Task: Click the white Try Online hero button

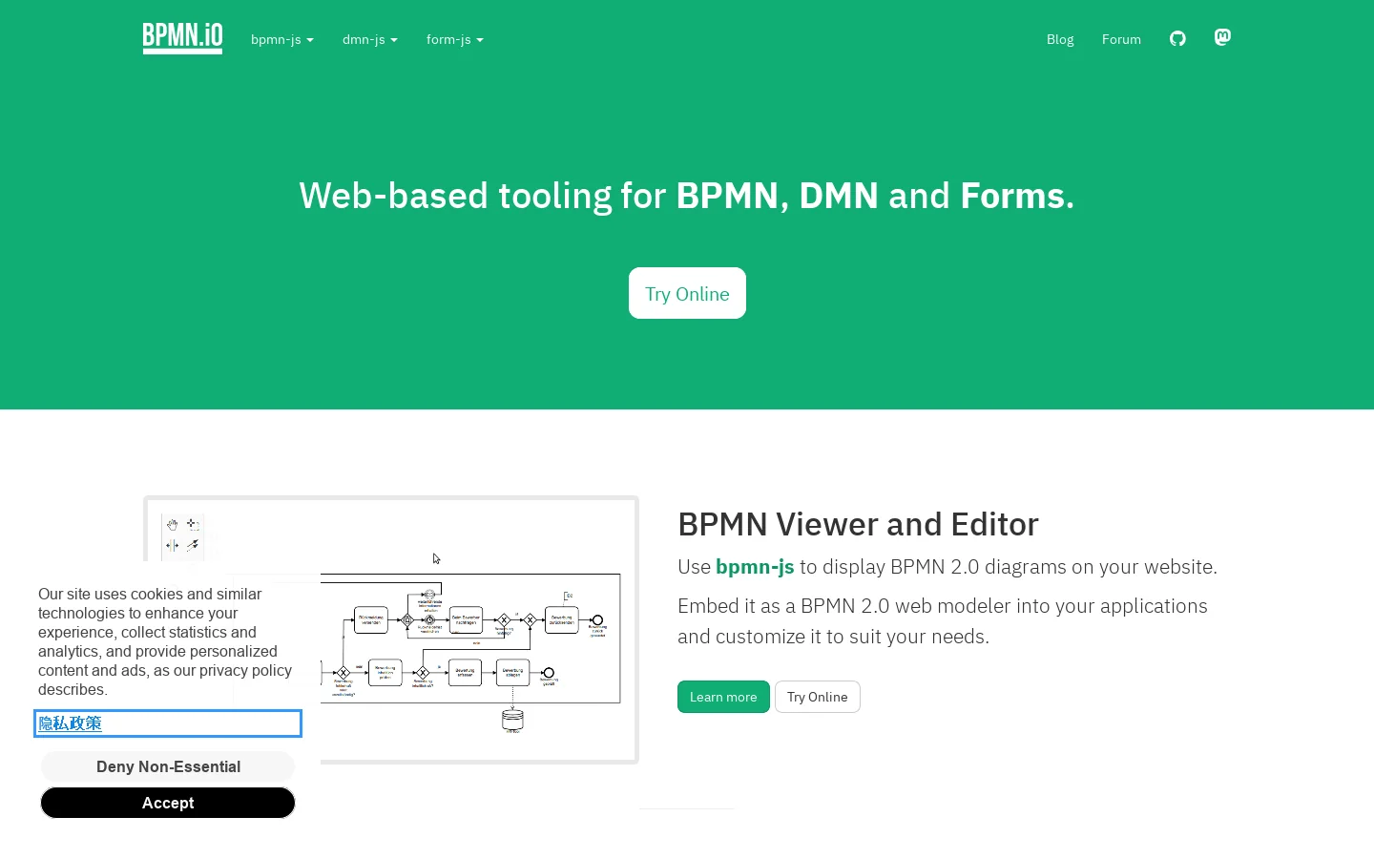Action: coord(687,293)
